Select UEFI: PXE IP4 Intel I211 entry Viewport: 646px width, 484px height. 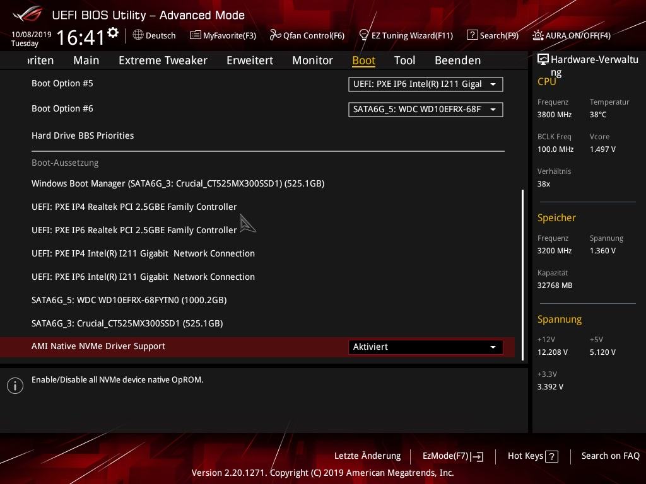click(143, 253)
